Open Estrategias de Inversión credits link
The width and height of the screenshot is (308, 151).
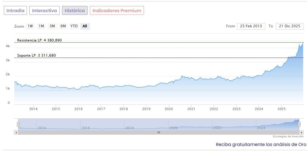coord(288,136)
